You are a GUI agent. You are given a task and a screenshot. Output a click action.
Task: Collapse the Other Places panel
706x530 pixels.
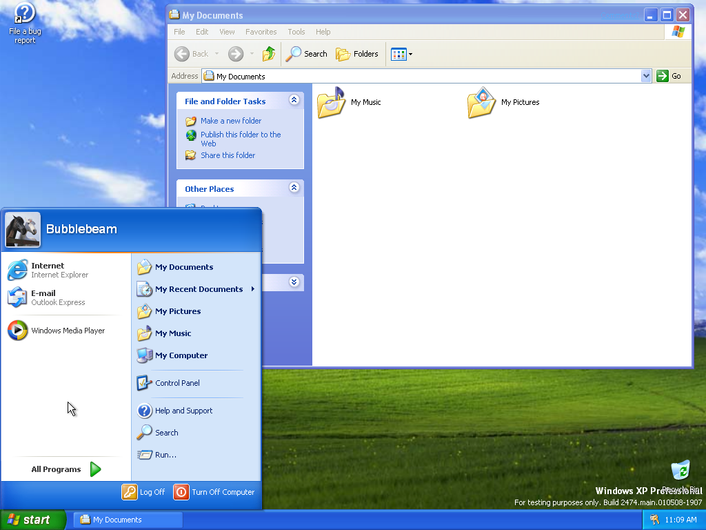tap(294, 188)
